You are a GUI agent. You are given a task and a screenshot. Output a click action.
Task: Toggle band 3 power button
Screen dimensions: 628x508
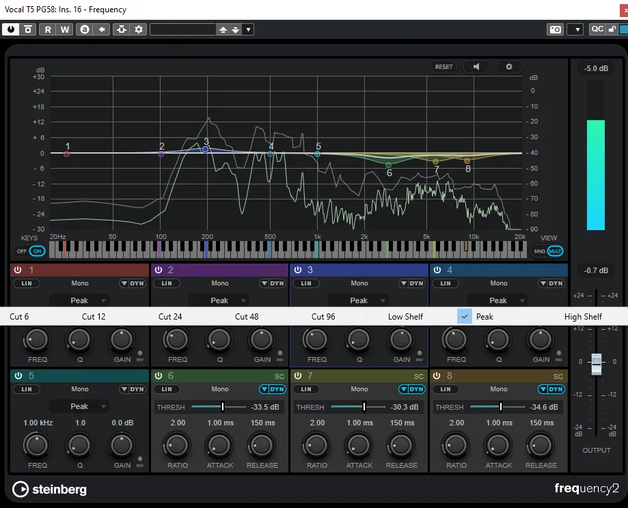(297, 270)
